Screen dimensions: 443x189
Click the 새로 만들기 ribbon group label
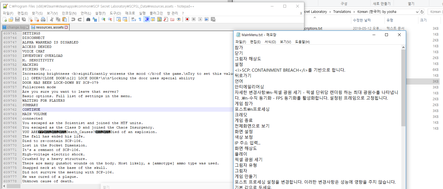pos(381,4)
